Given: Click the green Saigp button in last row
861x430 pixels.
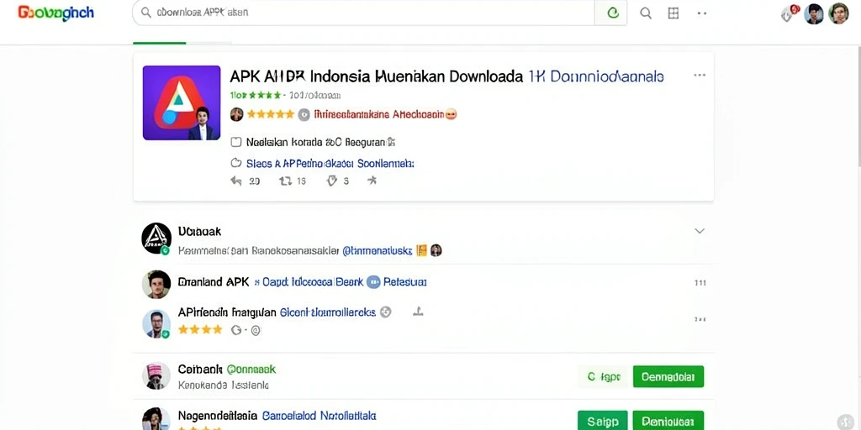Looking at the screenshot, I should tap(602, 421).
